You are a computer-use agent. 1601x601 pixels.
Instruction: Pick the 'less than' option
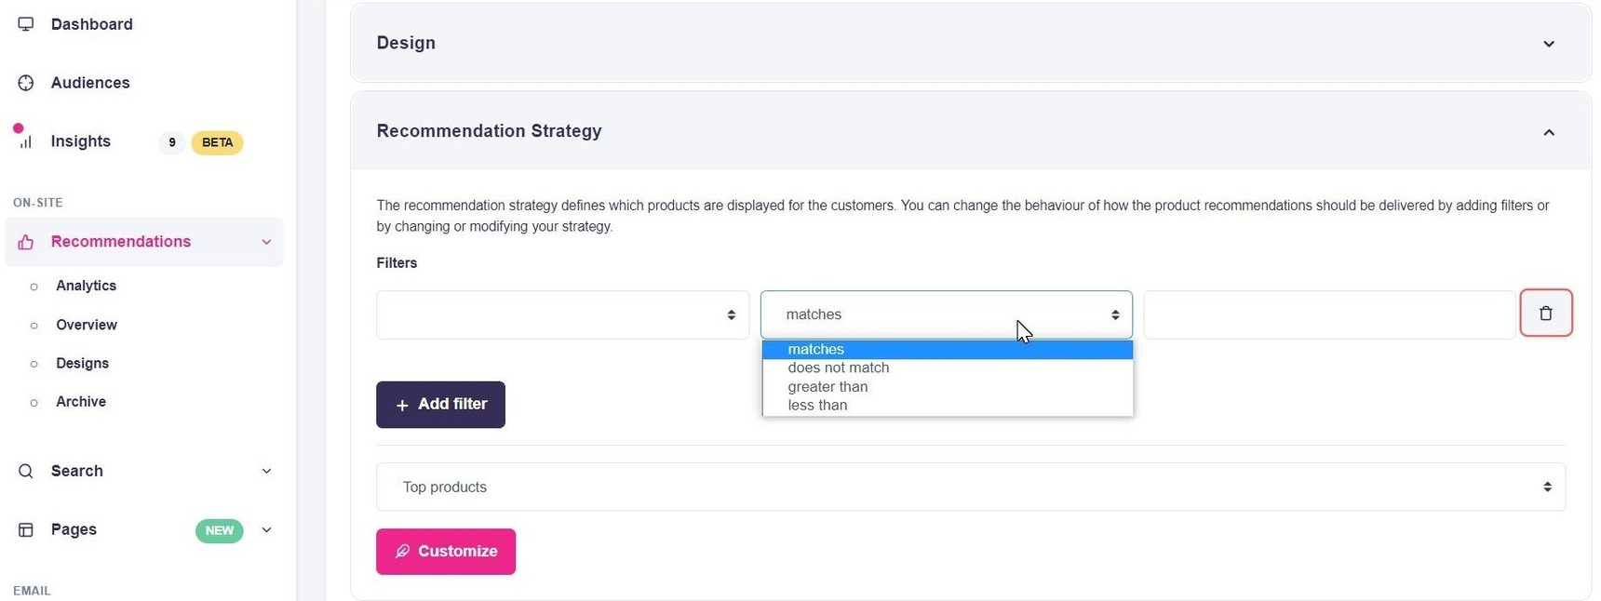(x=817, y=405)
